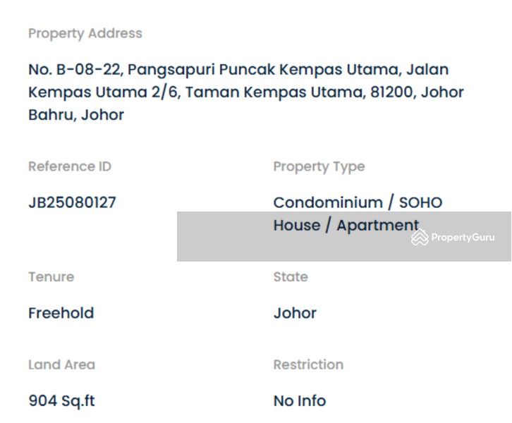Viewport: 512px width, 423px height.
Task: Click Condominium / SOHO text
Action: coord(358,202)
